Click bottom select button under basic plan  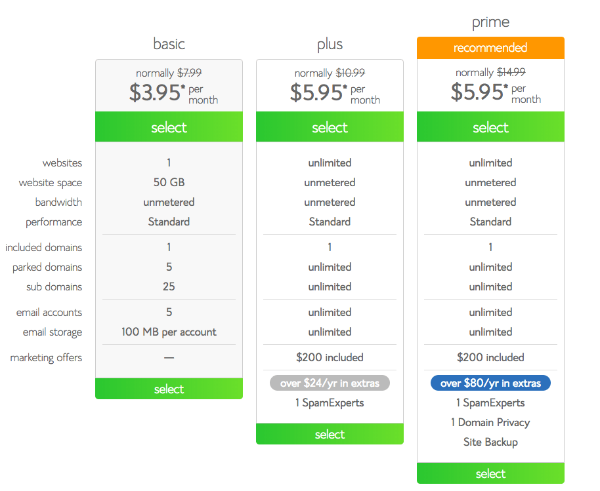[169, 389]
